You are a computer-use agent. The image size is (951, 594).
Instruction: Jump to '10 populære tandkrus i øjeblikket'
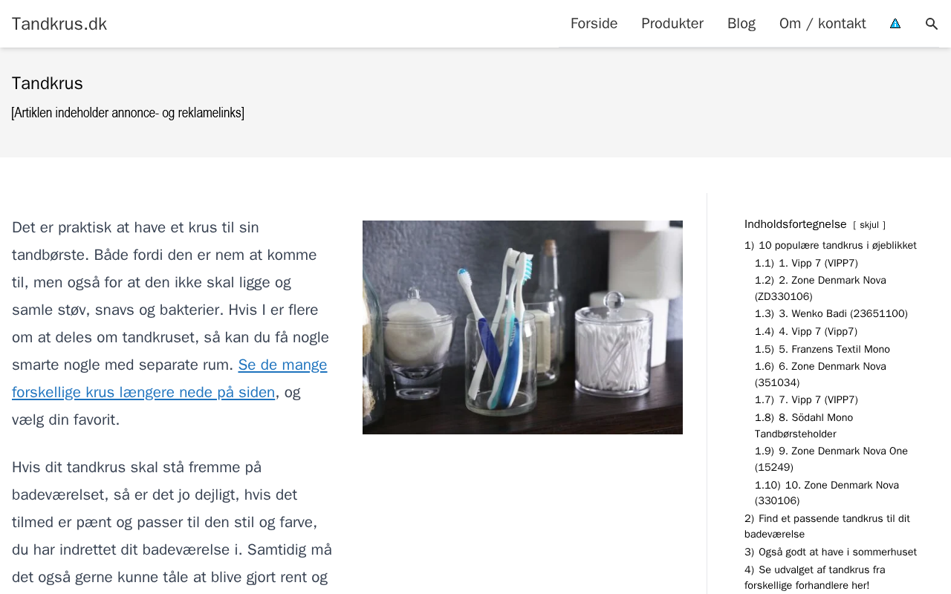click(x=831, y=246)
